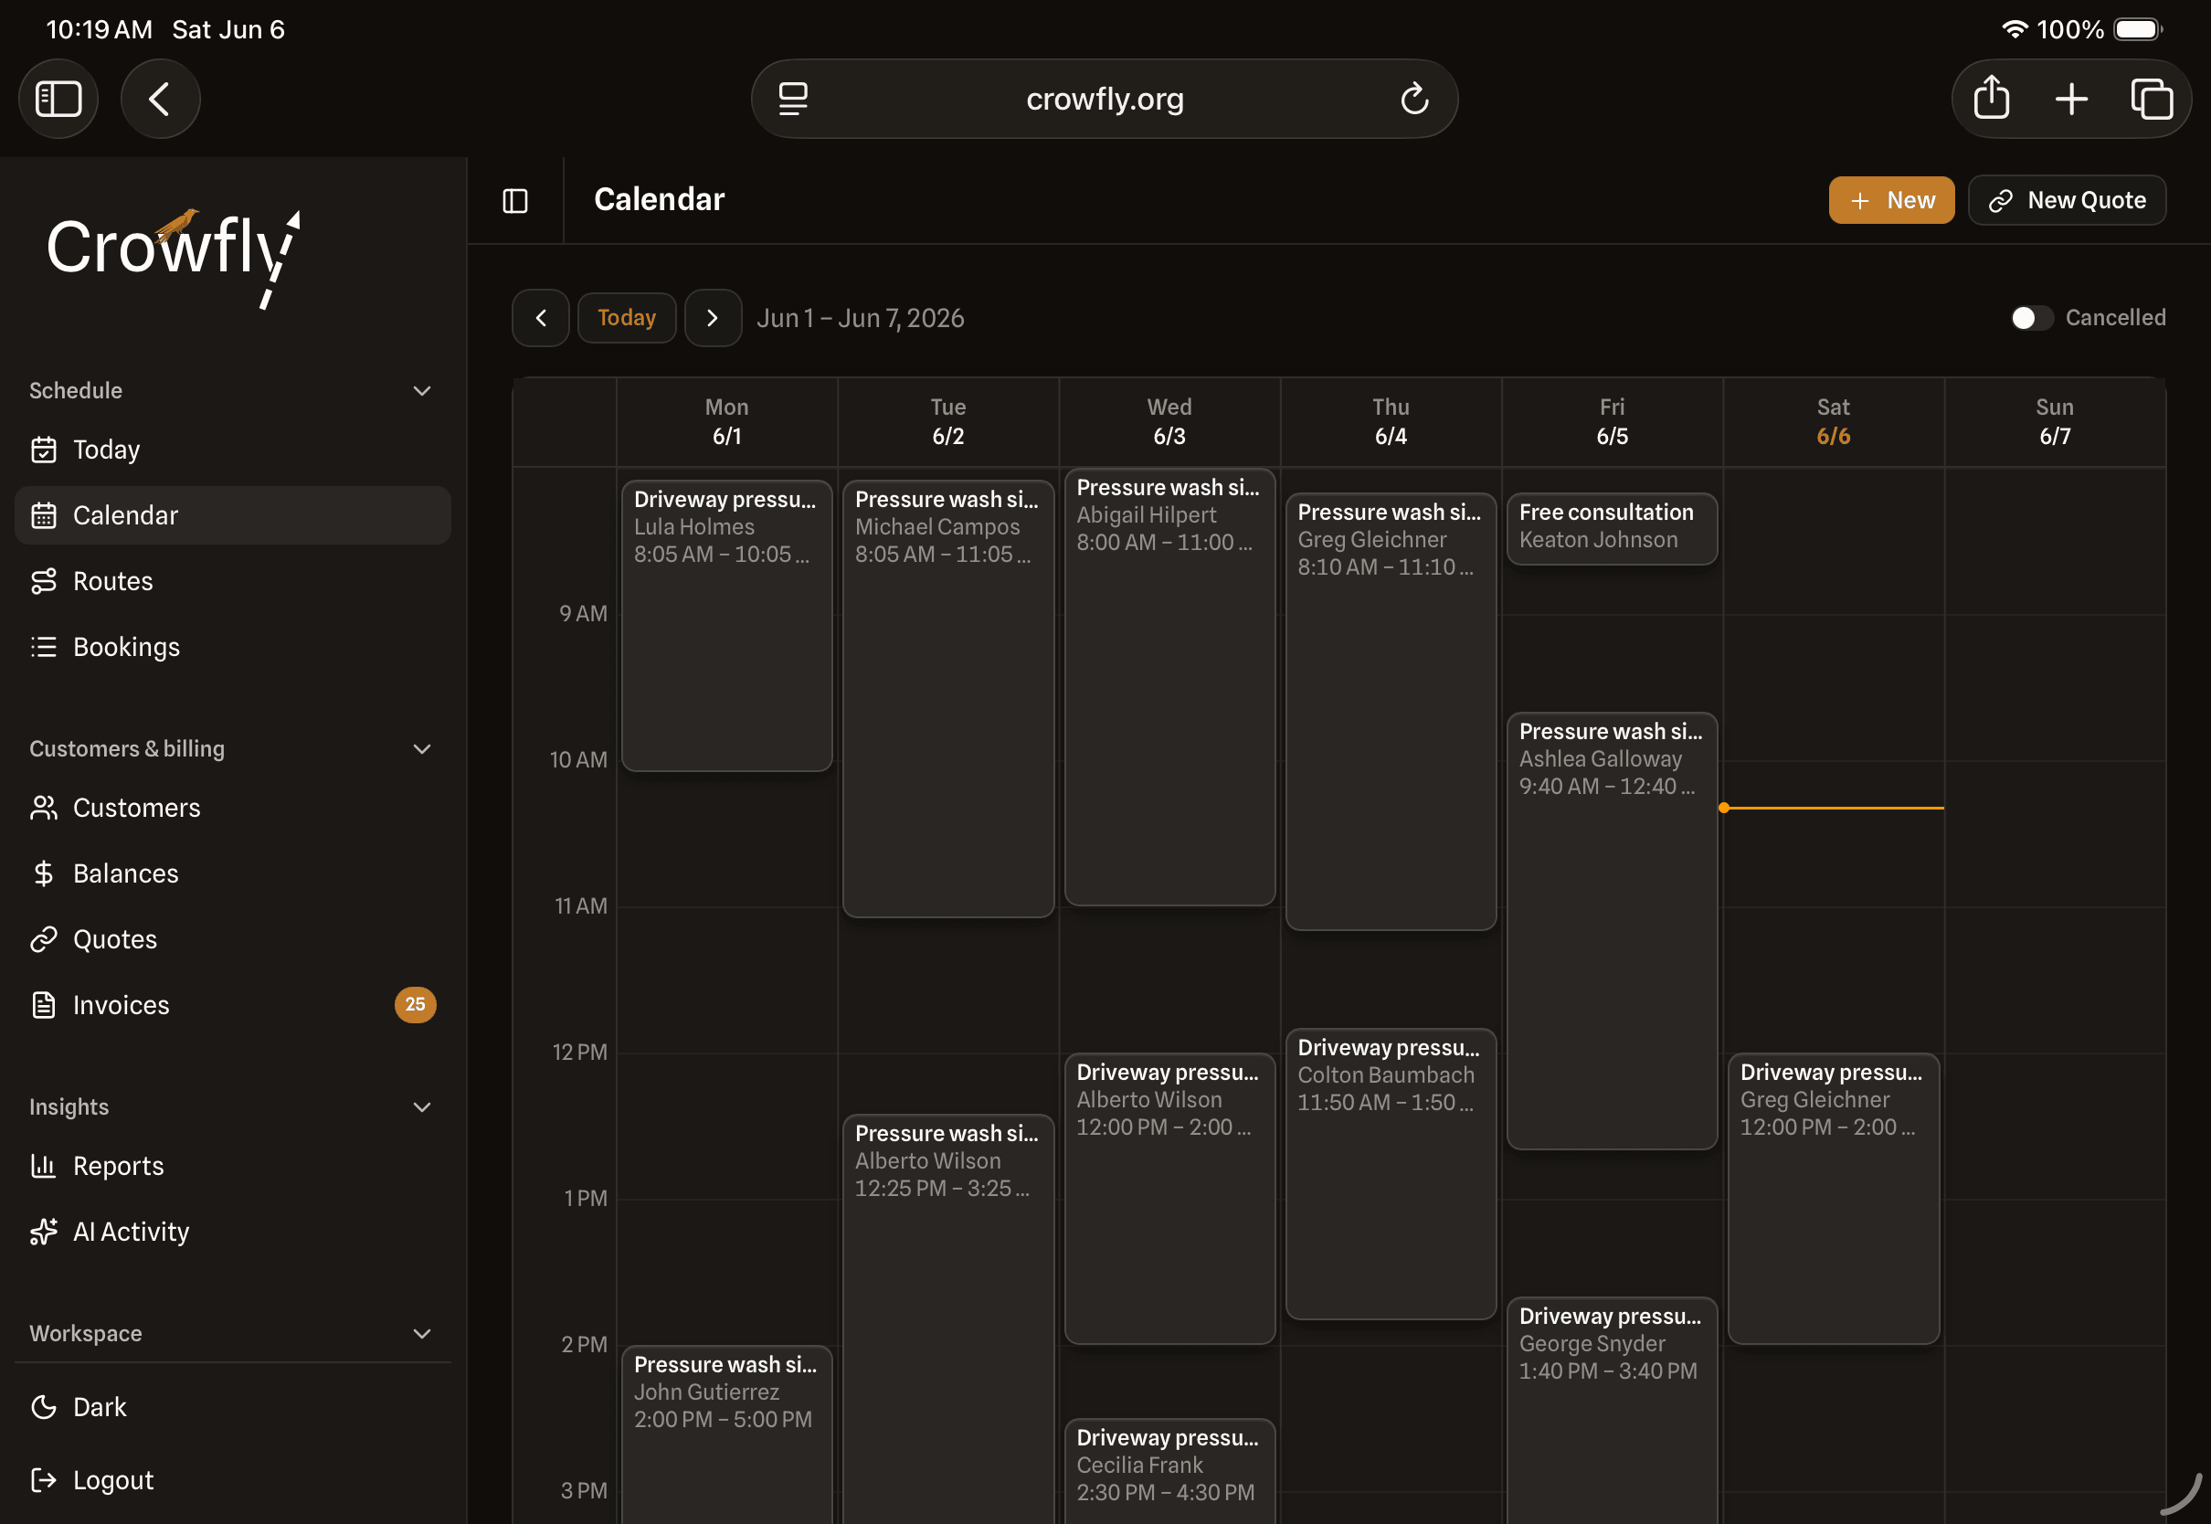
Task: Open the Bookings menu item
Action: [x=232, y=648]
